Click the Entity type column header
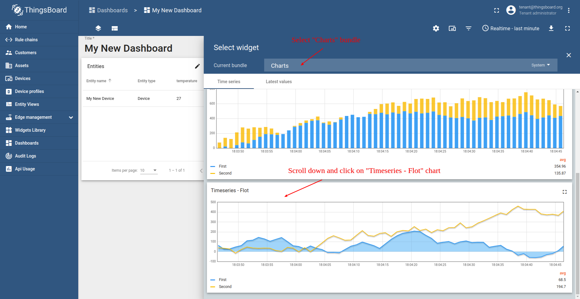This screenshot has height=299, width=580. point(146,81)
